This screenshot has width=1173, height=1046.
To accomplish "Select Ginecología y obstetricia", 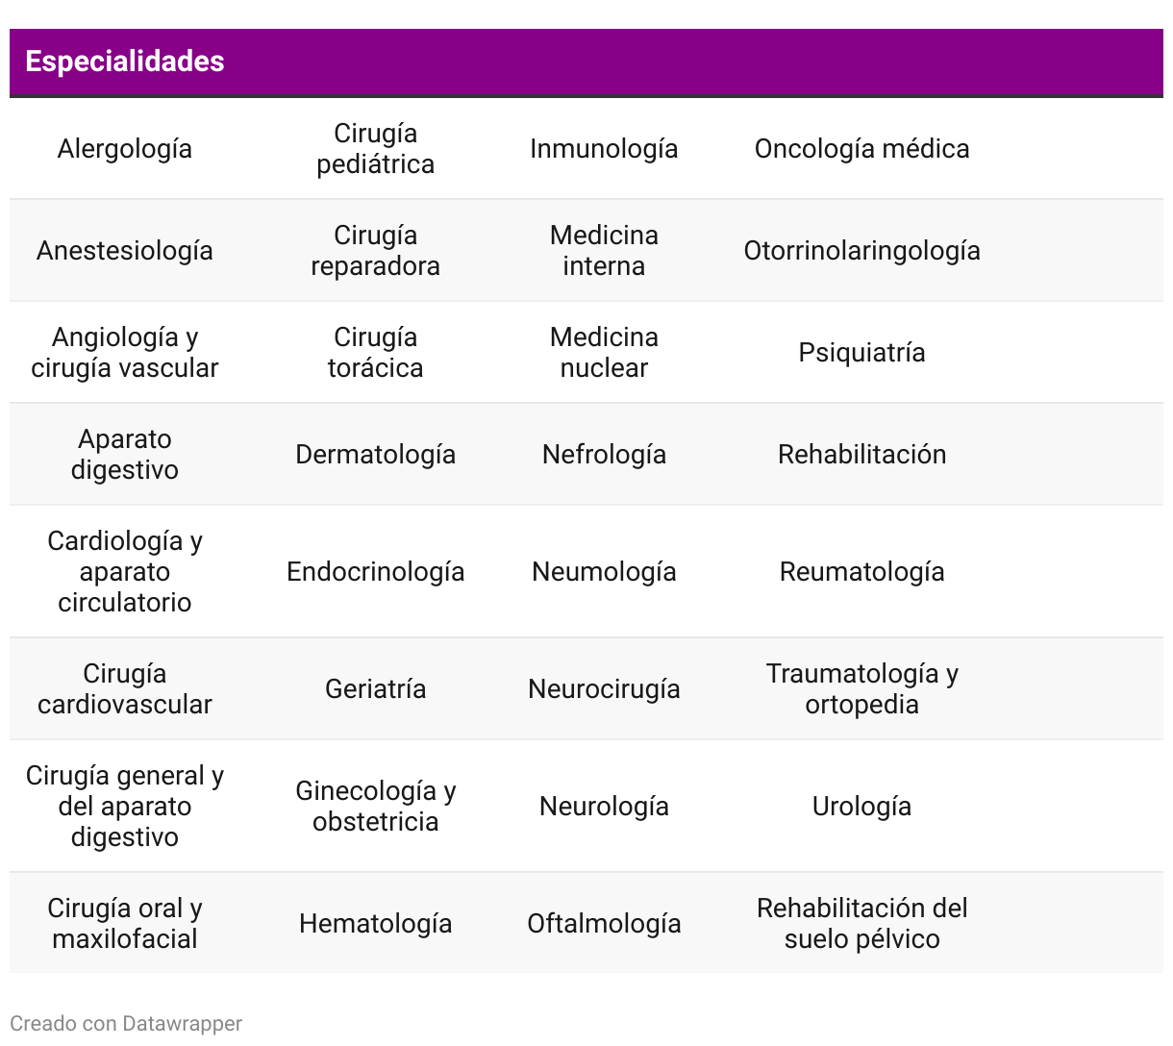I will tap(375, 807).
